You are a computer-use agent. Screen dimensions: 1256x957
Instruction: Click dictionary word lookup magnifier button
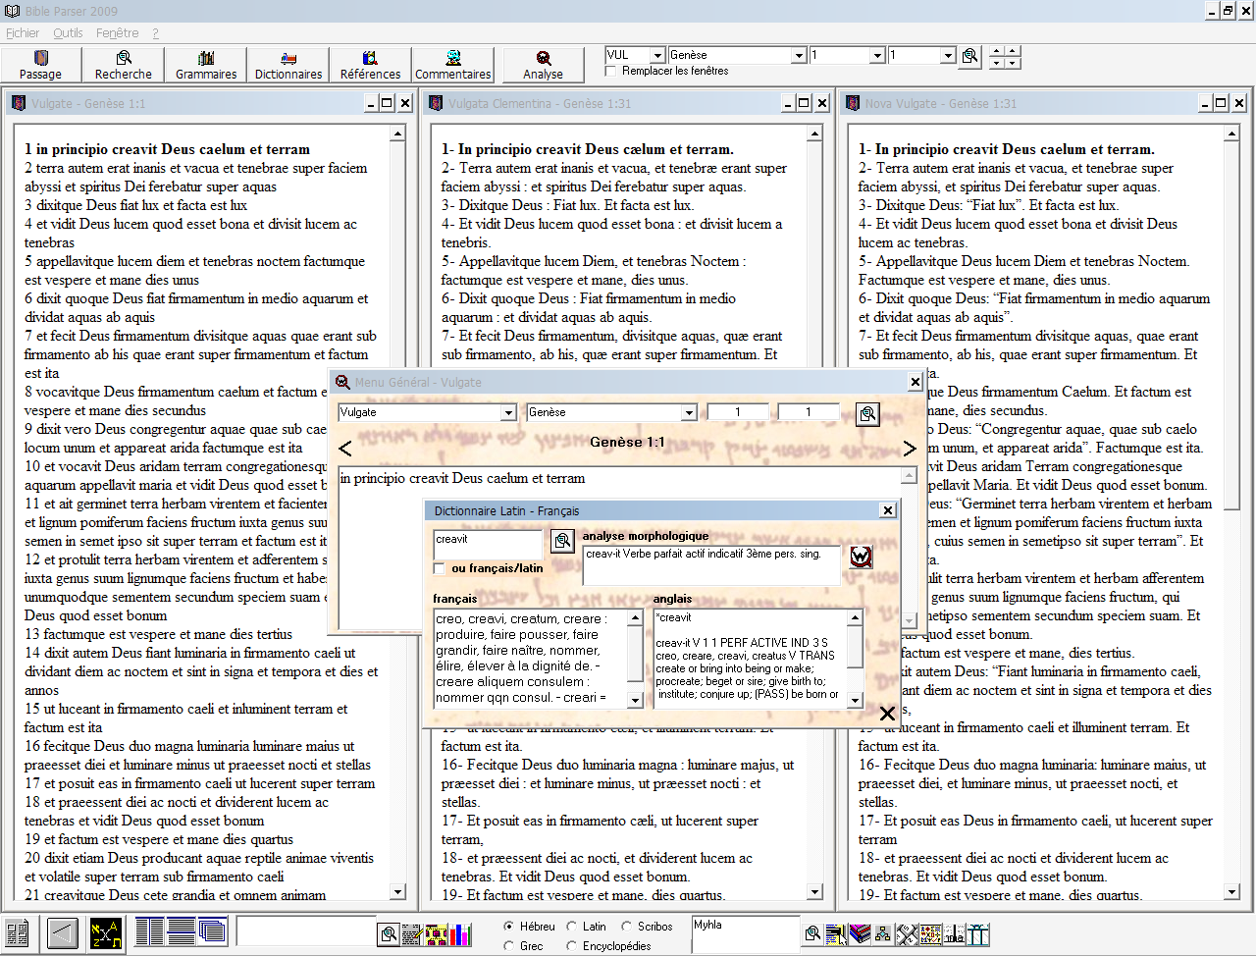point(562,541)
